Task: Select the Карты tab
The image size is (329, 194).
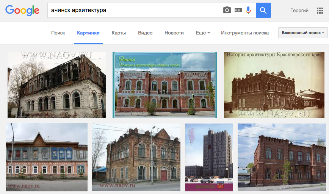Action: tap(119, 33)
